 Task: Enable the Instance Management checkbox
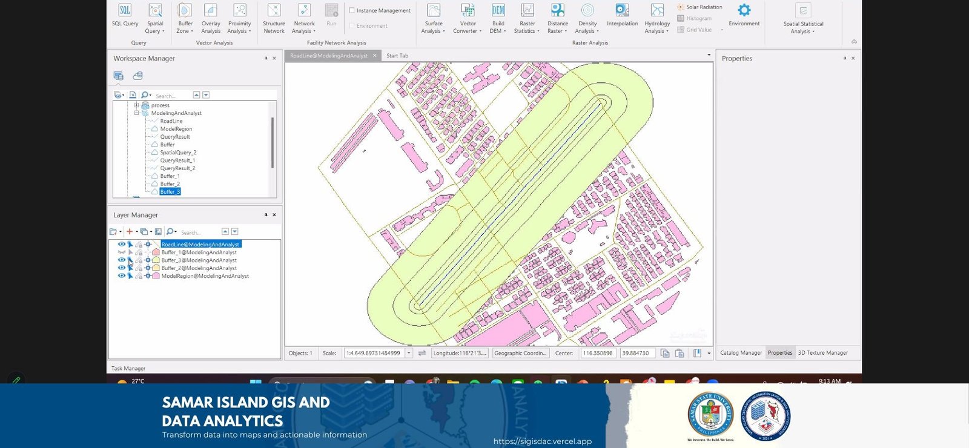pyautogui.click(x=352, y=10)
